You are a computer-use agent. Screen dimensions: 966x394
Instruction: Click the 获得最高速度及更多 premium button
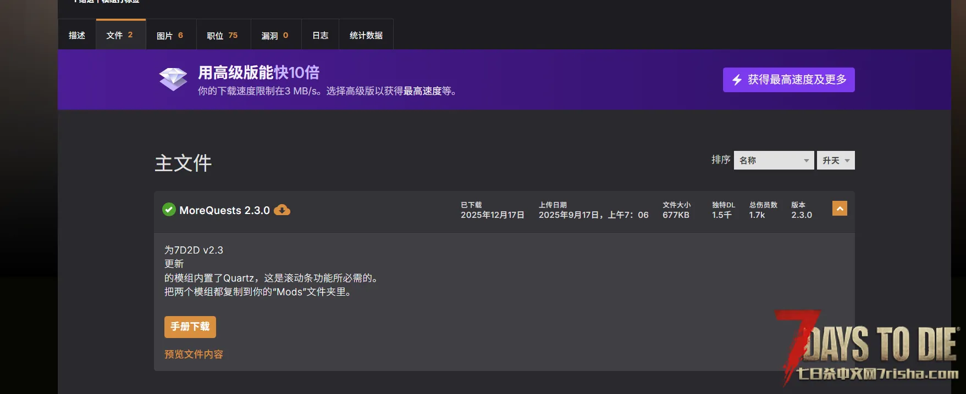(788, 80)
